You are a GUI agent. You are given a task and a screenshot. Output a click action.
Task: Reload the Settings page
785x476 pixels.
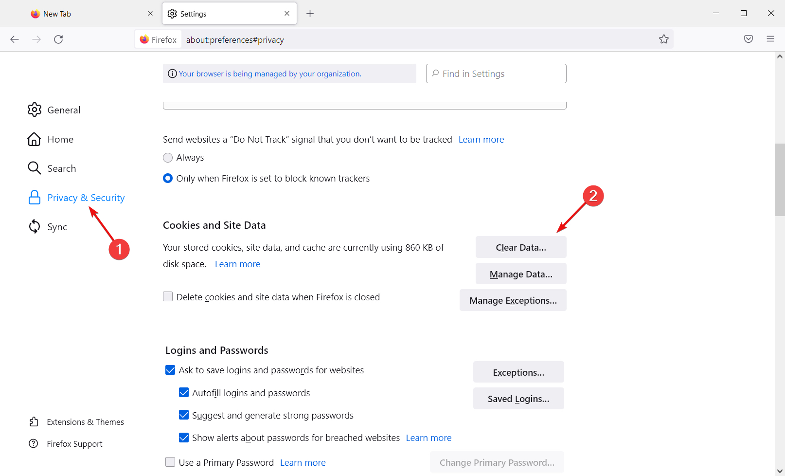(58, 39)
